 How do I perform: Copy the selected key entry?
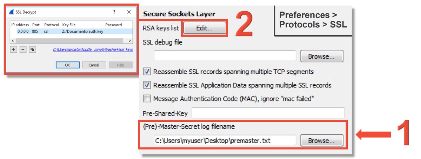32,49
